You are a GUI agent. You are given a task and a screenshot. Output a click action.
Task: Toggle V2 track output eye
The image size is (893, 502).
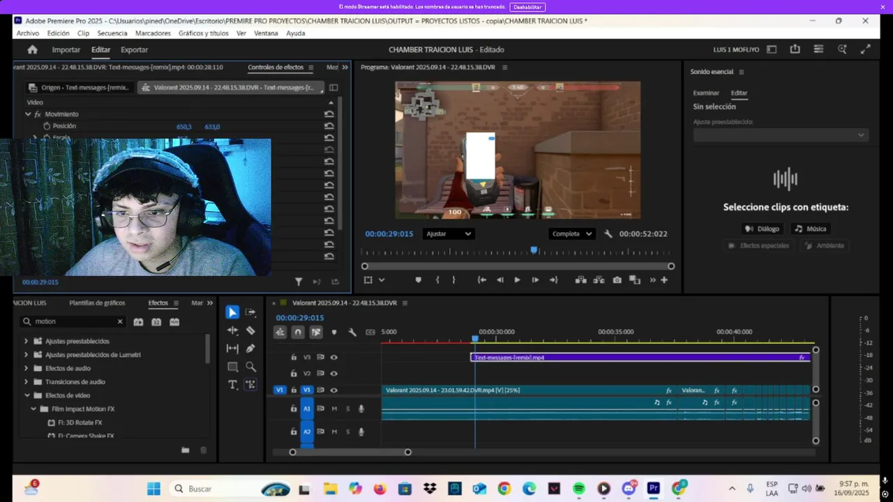(x=333, y=374)
